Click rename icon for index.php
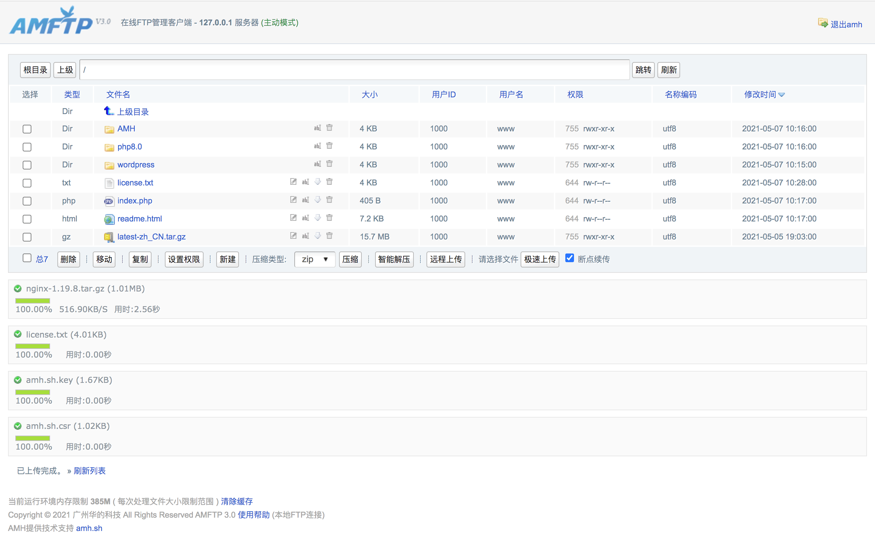The width and height of the screenshot is (875, 551). 306,200
